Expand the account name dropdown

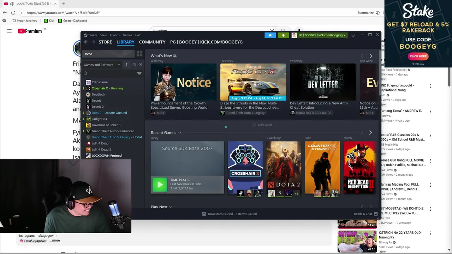344,35
